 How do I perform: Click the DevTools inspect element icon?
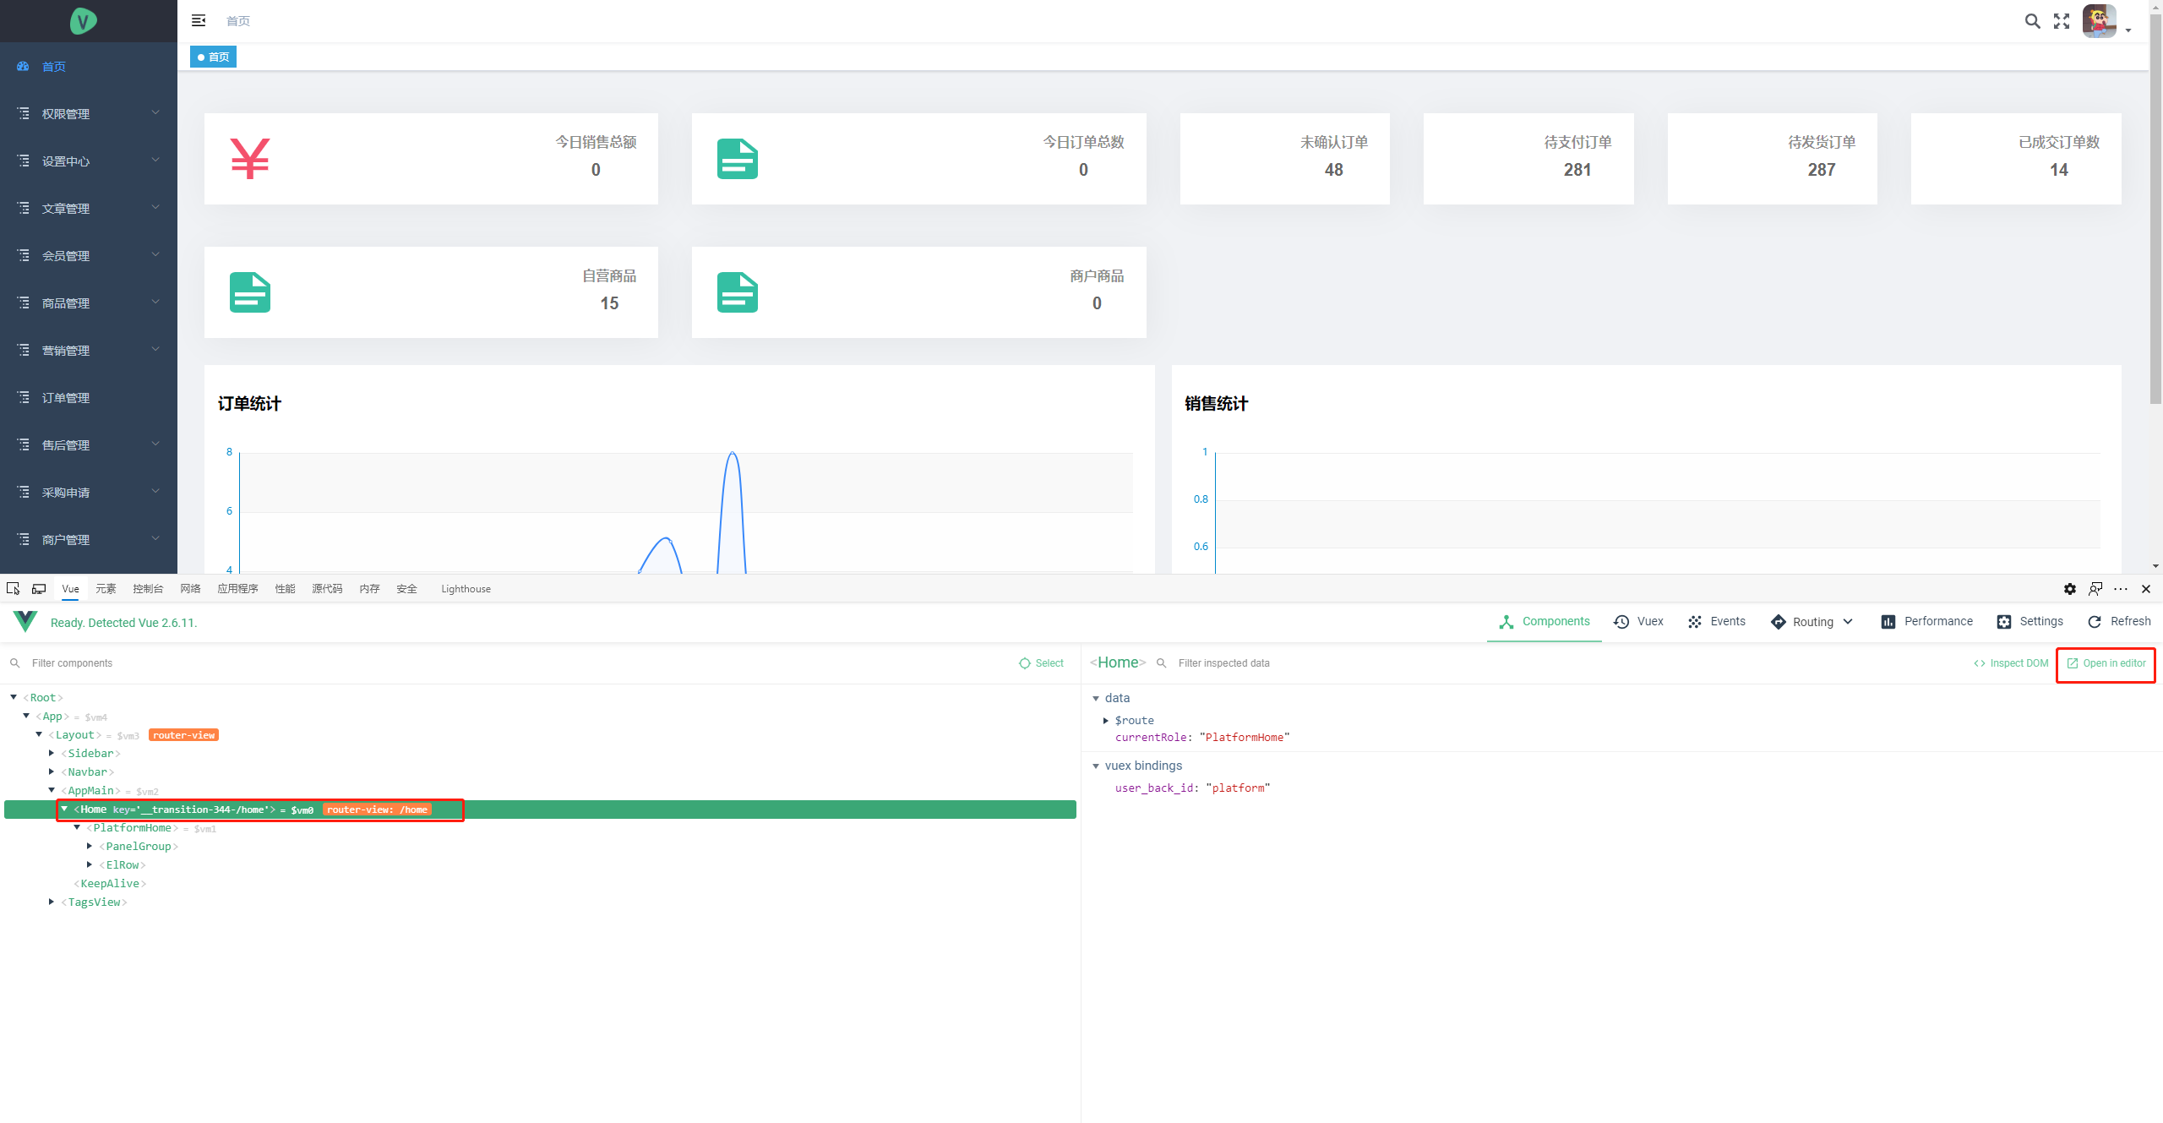[14, 588]
